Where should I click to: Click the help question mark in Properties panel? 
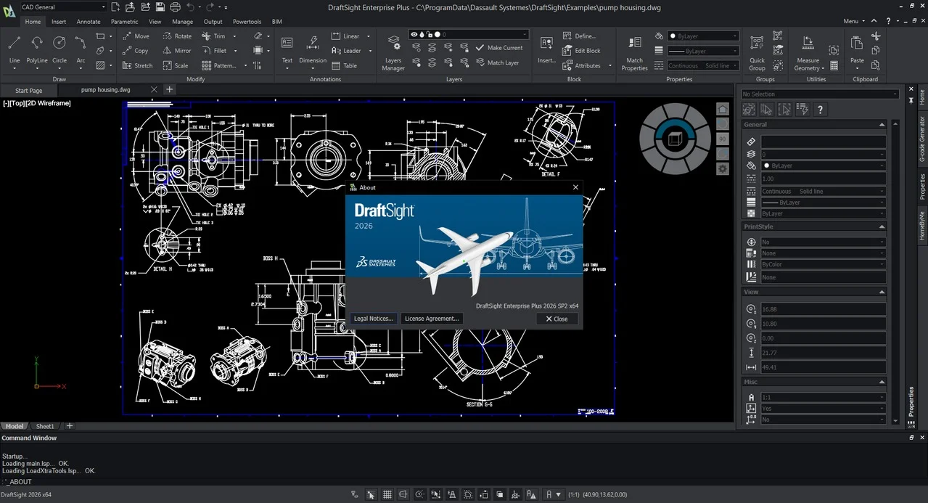coord(820,110)
